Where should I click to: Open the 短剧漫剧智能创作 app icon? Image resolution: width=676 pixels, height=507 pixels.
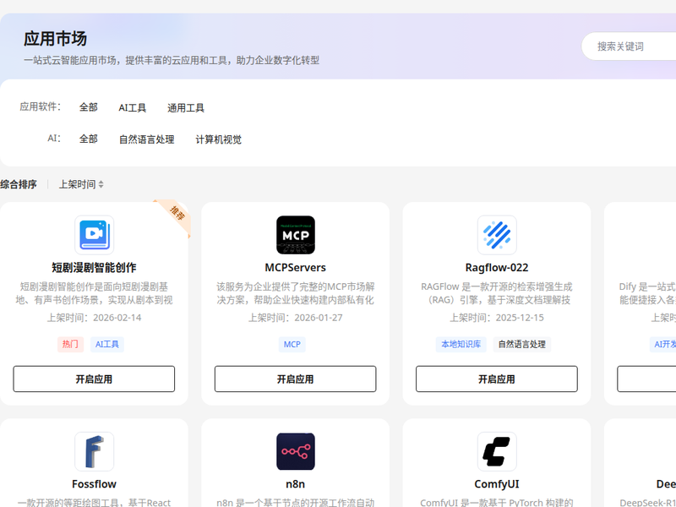94,235
